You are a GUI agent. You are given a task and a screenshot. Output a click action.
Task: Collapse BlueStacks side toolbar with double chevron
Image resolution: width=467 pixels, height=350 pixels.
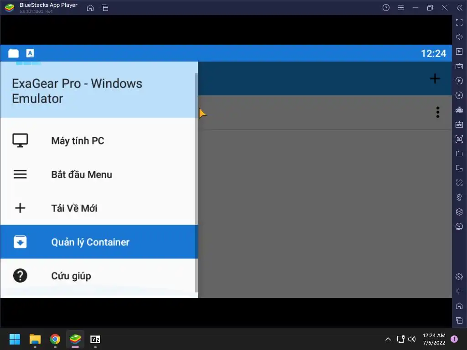click(460, 8)
